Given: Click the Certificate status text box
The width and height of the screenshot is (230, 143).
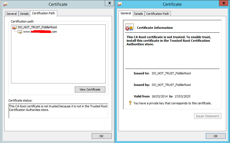Looking at the screenshot, I should [x=58, y=111].
